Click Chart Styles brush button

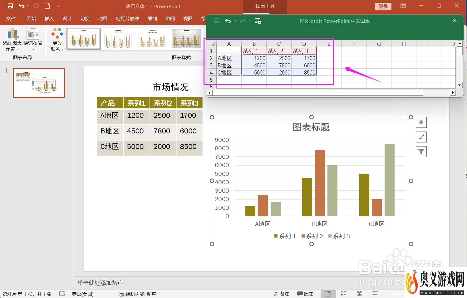pyautogui.click(x=421, y=137)
